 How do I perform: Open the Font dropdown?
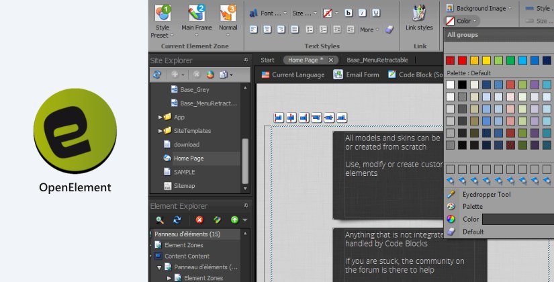tap(269, 13)
